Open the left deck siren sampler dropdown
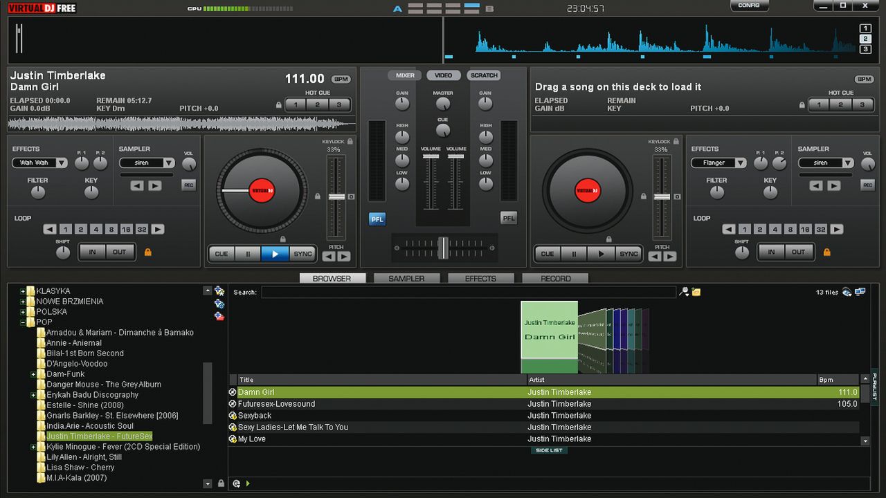Viewport: 886px width, 498px height. pyautogui.click(x=169, y=163)
